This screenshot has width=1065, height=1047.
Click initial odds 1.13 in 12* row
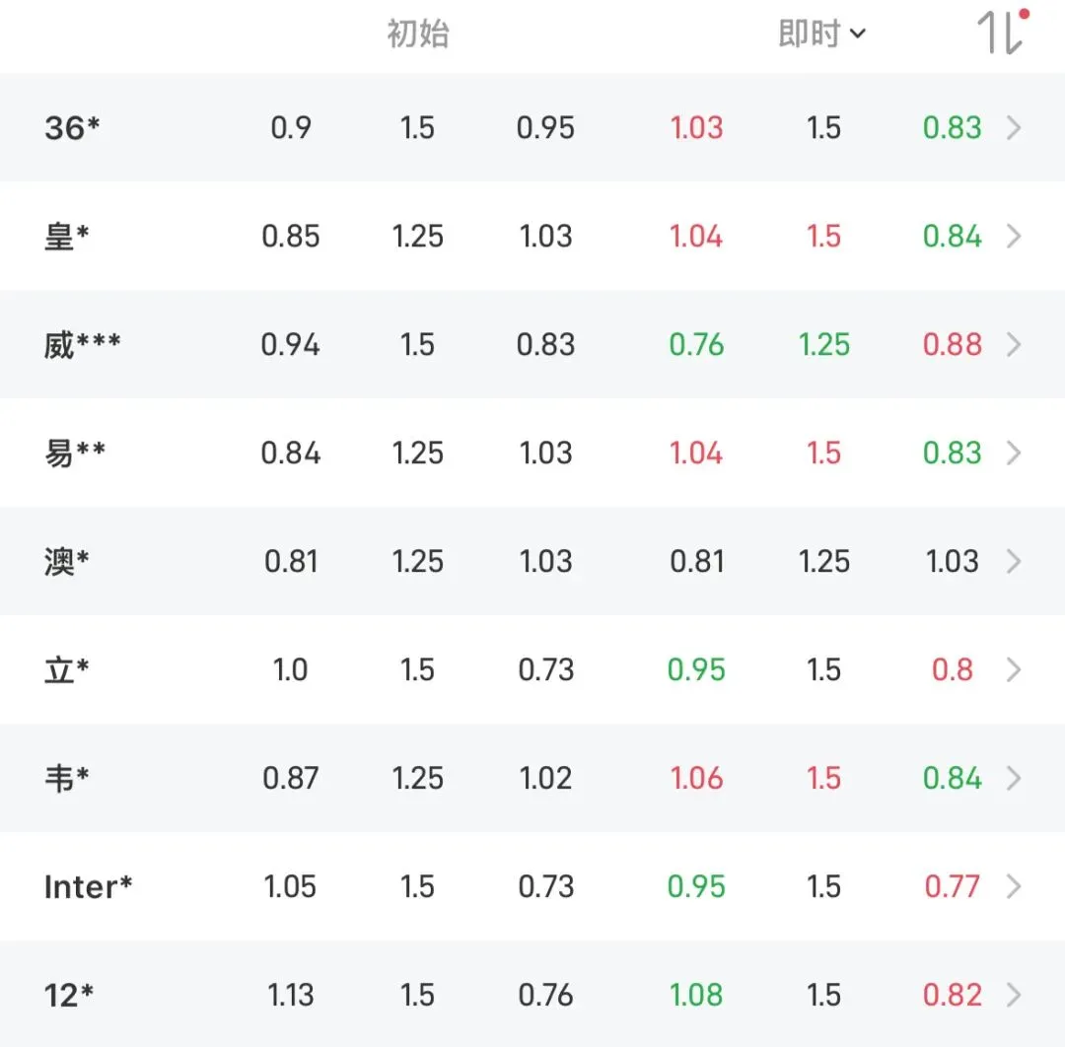point(291,995)
